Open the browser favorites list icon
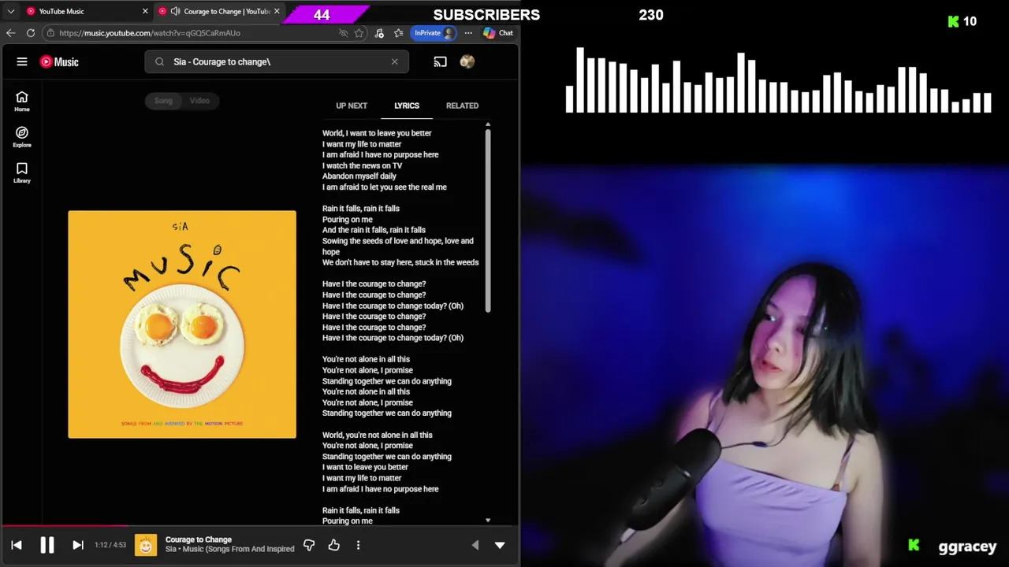 click(x=399, y=33)
